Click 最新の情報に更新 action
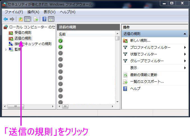The width and height of the screenshot is (190, 136). tap(143, 75)
